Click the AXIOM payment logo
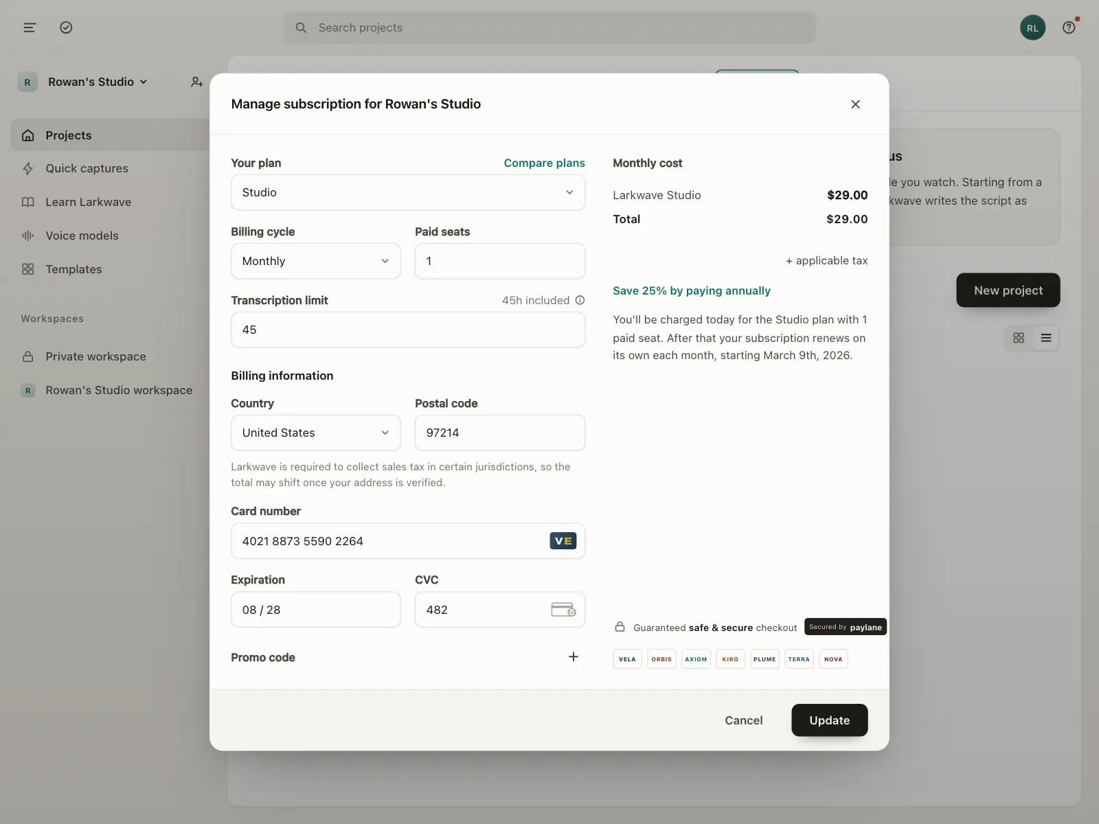The width and height of the screenshot is (1099, 824). tap(696, 659)
